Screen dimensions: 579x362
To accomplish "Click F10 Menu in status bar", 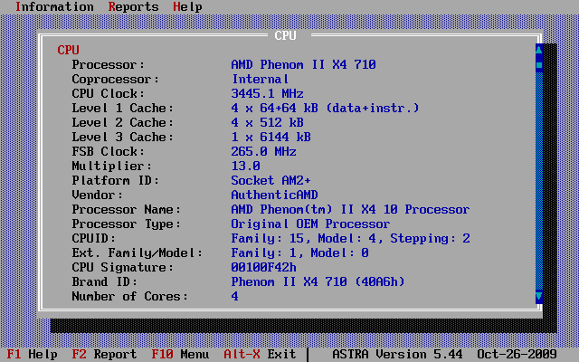I will (180, 354).
